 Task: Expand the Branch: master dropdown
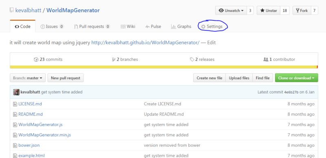[x=28, y=78]
